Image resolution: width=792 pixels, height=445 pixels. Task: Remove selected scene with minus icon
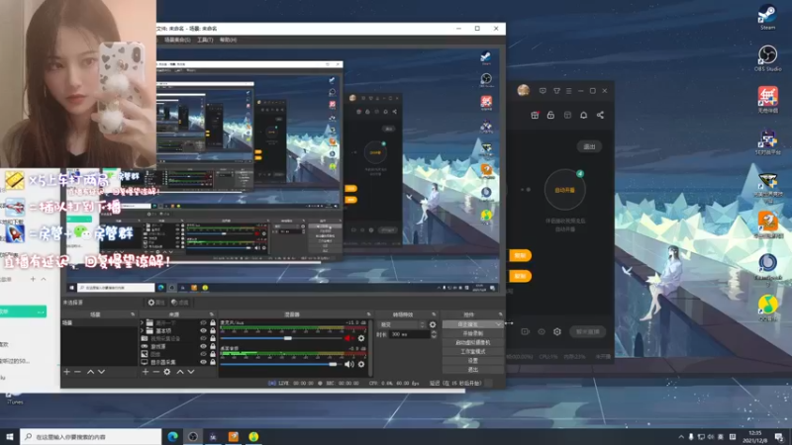(77, 372)
